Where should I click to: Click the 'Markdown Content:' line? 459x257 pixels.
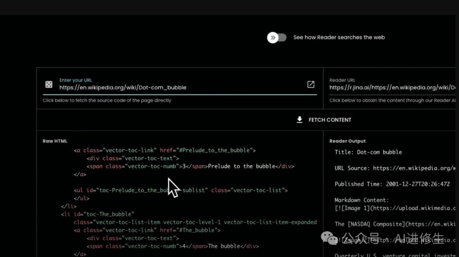362,200
